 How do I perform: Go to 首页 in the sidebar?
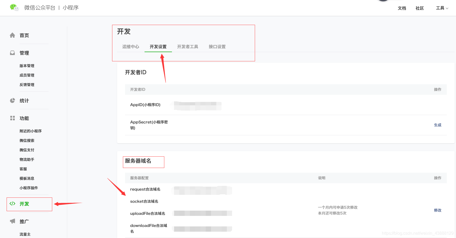tap(24, 35)
